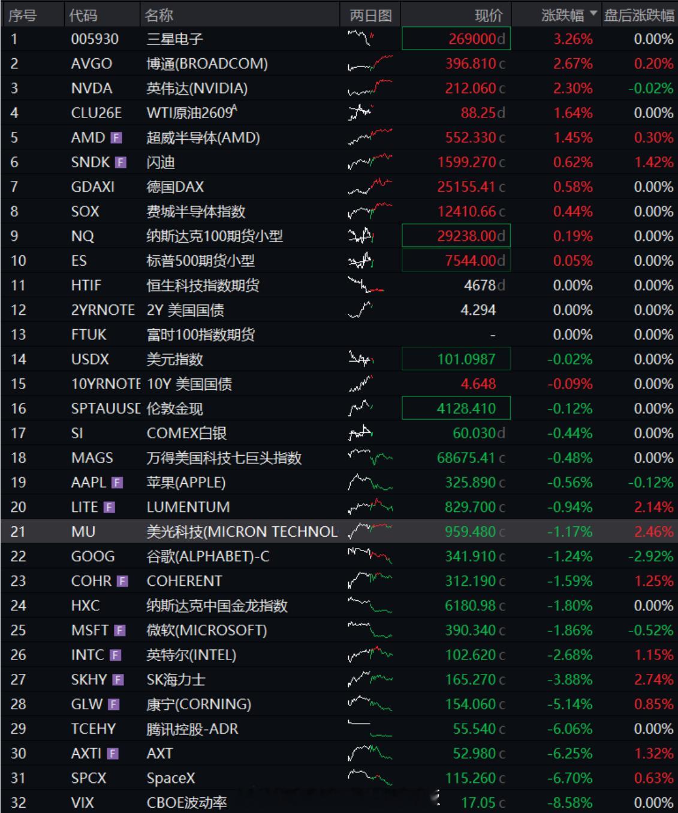Select the 2YRNOTE code cell
678x813 pixels.
click(103, 310)
